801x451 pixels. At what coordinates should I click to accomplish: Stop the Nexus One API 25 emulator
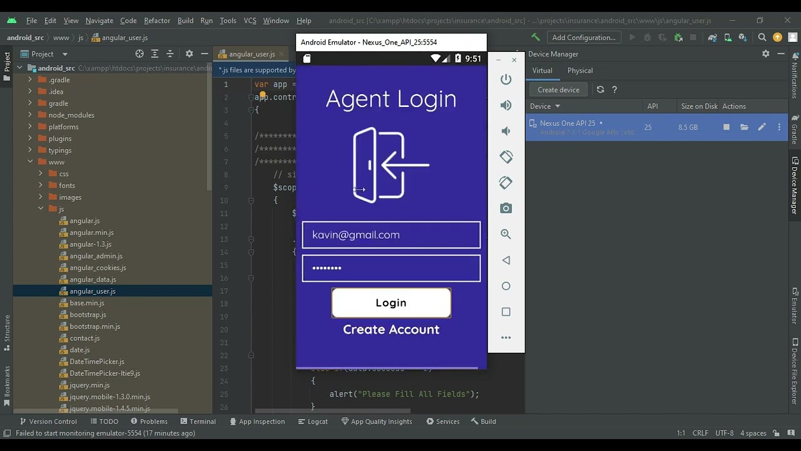tap(727, 127)
